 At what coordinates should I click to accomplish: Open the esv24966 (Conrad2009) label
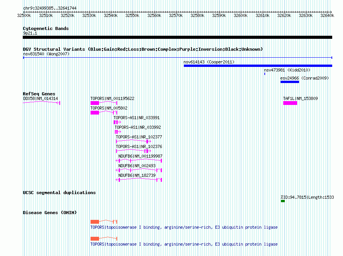coord(304,78)
